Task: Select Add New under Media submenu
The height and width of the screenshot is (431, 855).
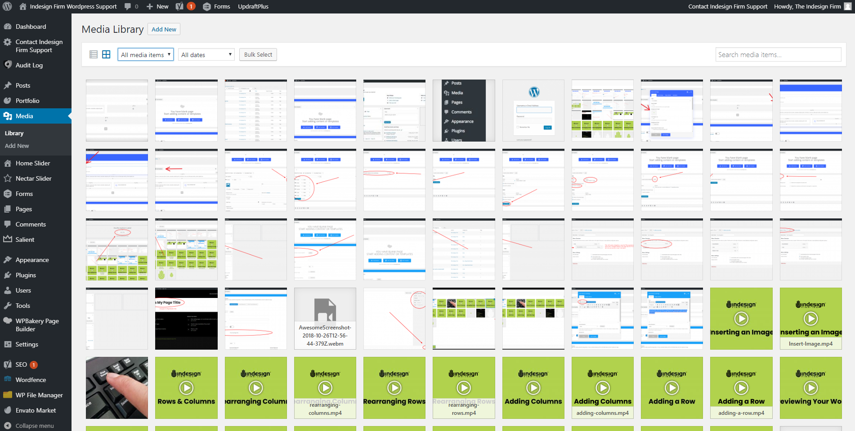Action: [x=17, y=146]
